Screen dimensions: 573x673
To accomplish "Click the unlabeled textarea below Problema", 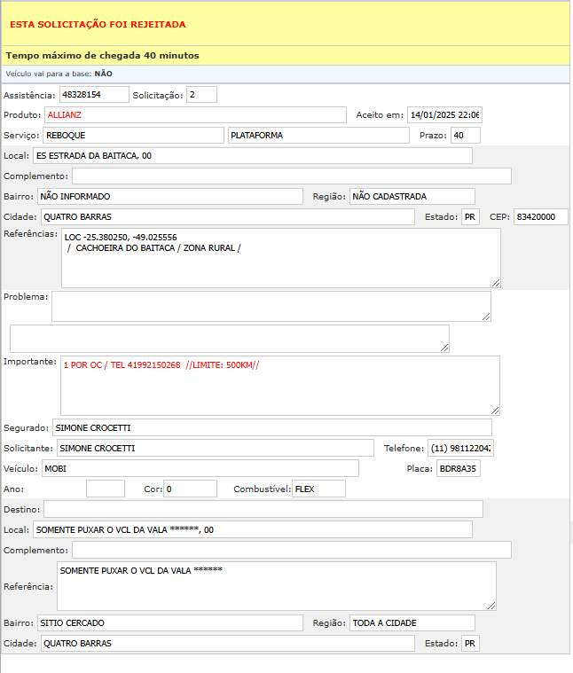I will [230, 339].
